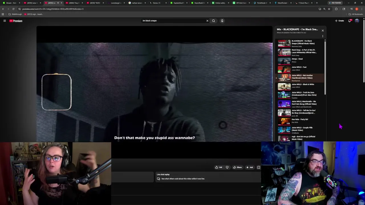Close the 'KaptainKool' browser tab
This screenshot has width=365, height=205.
(x=187, y=3)
